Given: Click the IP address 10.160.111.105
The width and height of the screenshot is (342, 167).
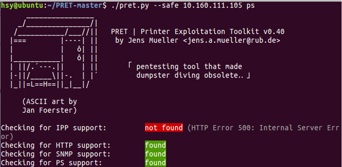Looking at the screenshot, I should pos(213,6).
